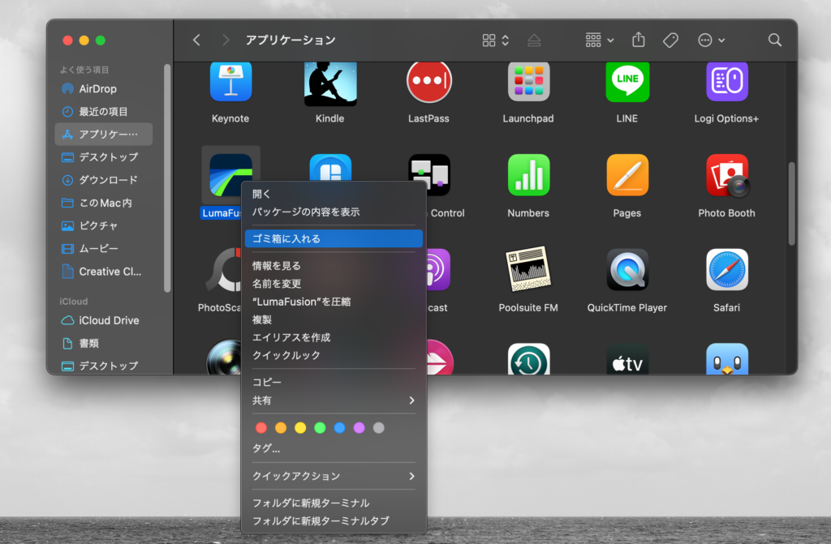Select the Logi Options+ app icon
Image resolution: width=831 pixels, height=544 pixels.
click(x=726, y=82)
